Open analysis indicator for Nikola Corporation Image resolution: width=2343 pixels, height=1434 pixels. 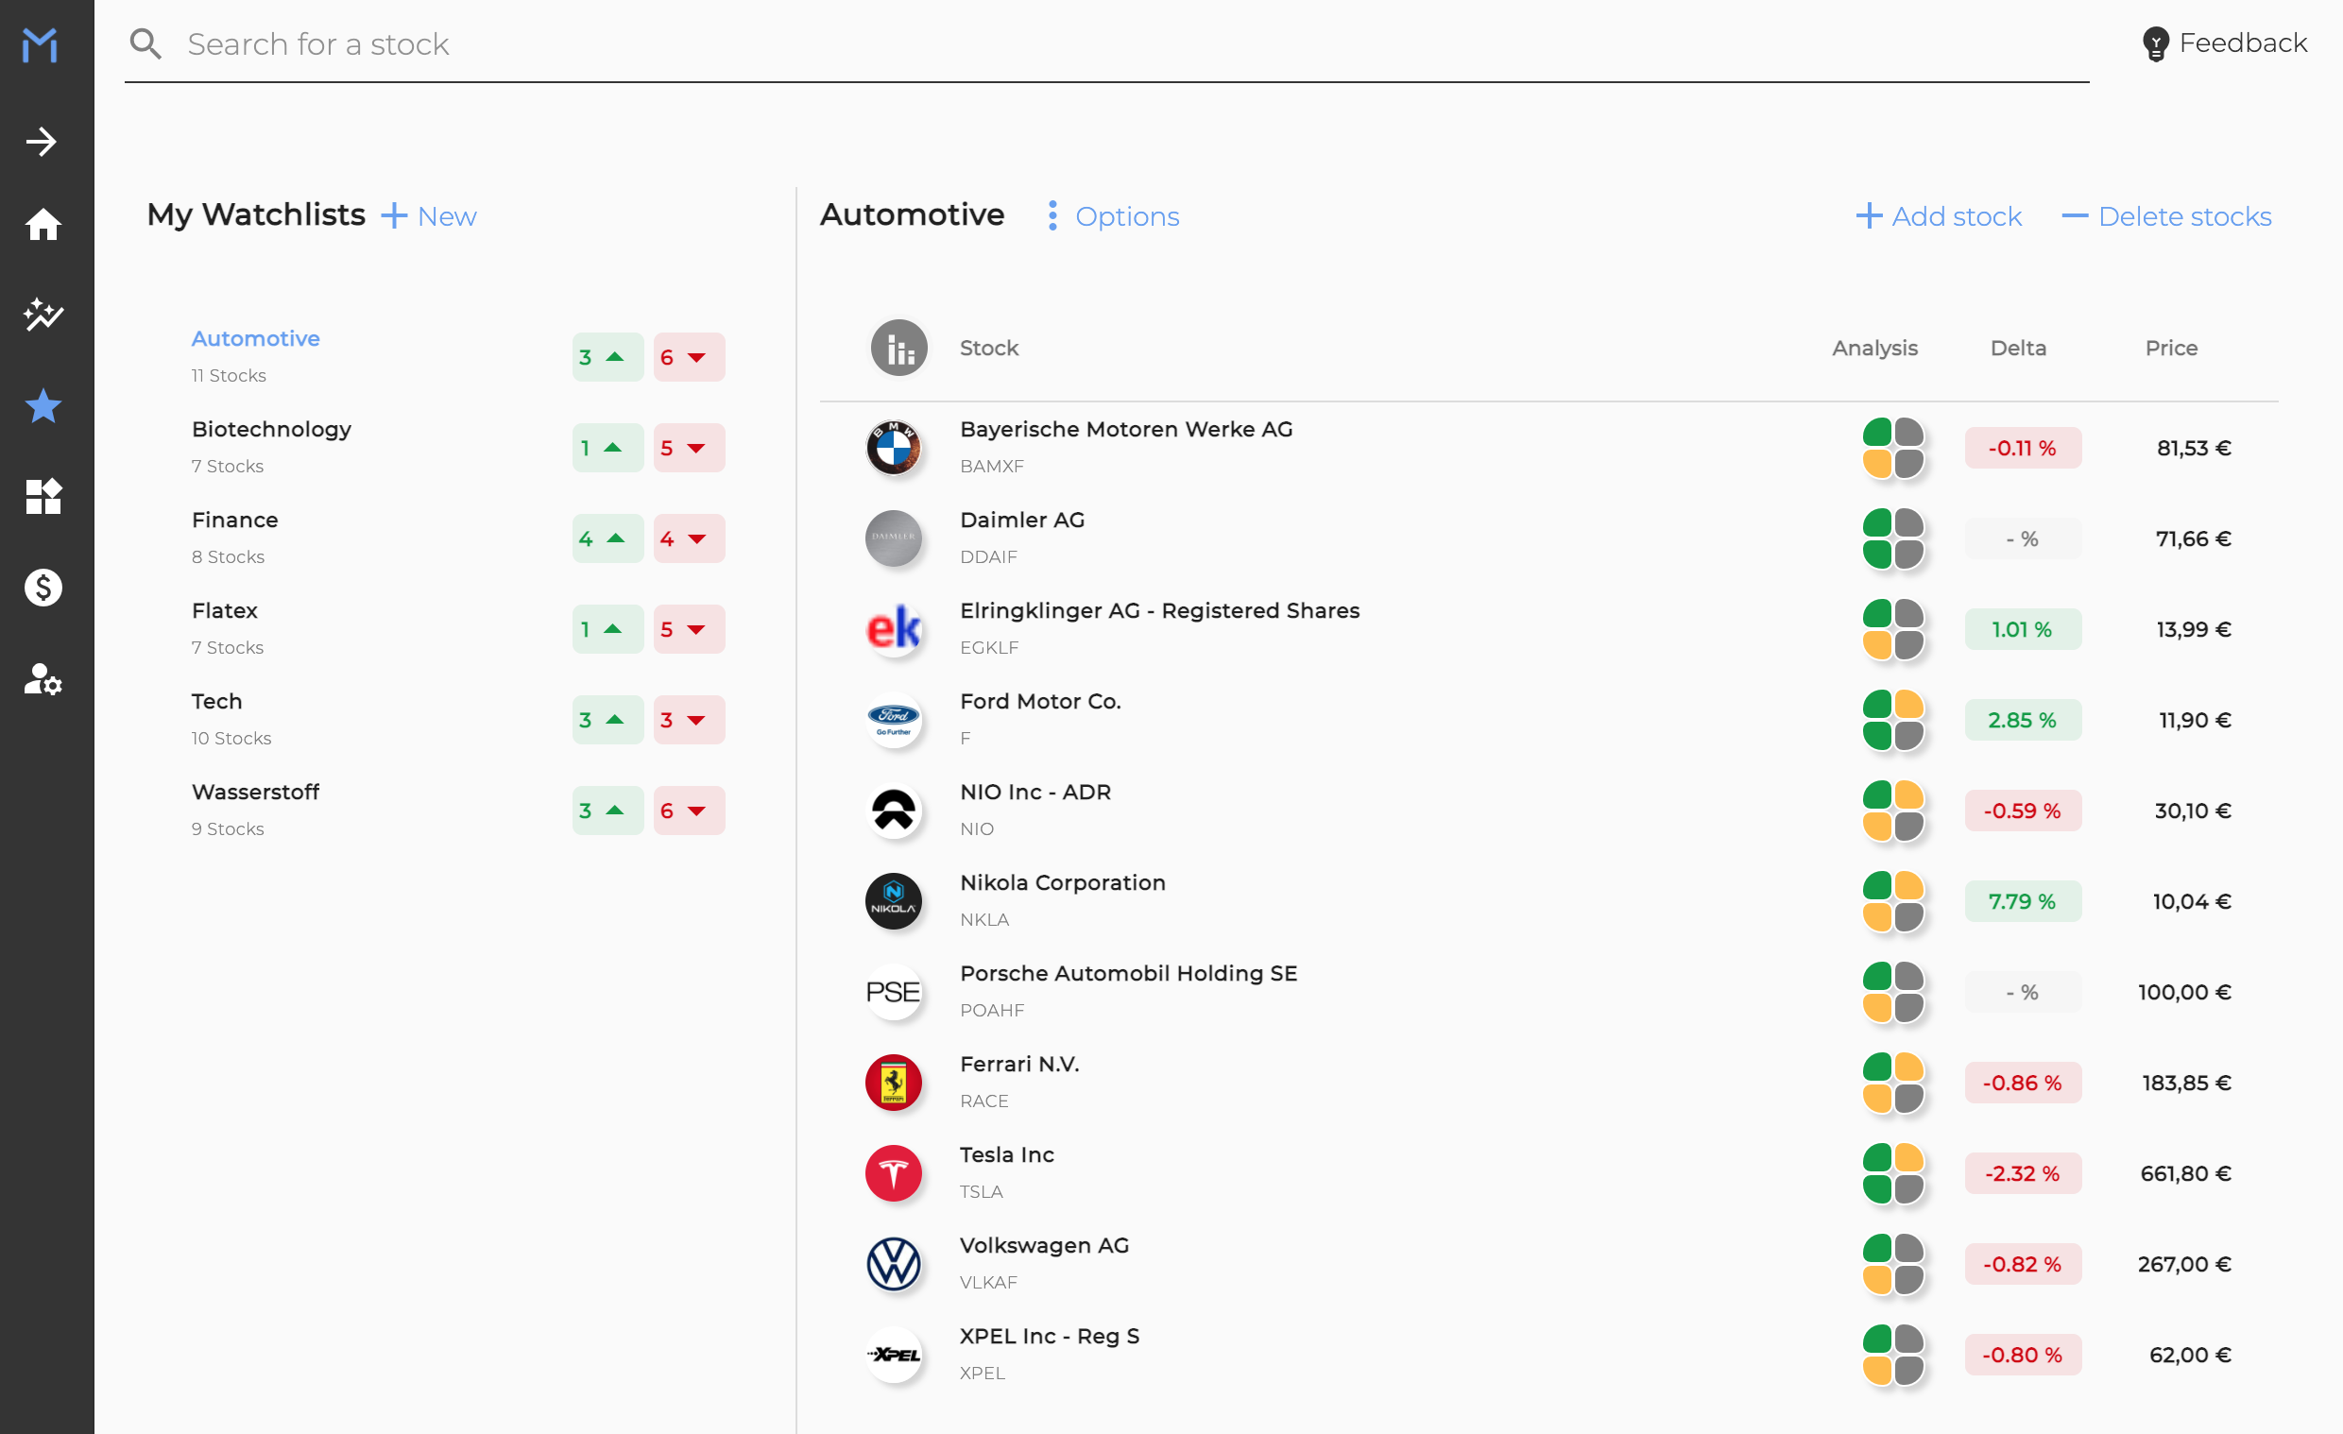[x=1893, y=900]
